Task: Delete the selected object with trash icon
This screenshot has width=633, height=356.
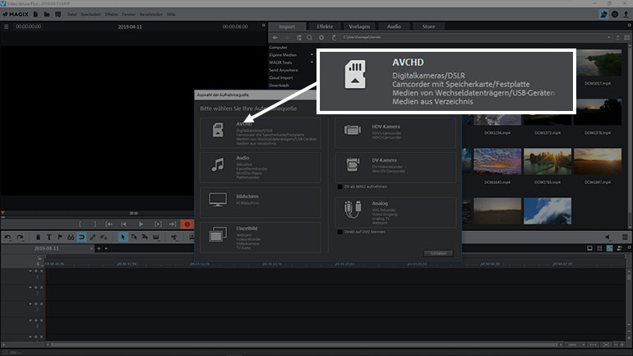Action: coord(38,238)
